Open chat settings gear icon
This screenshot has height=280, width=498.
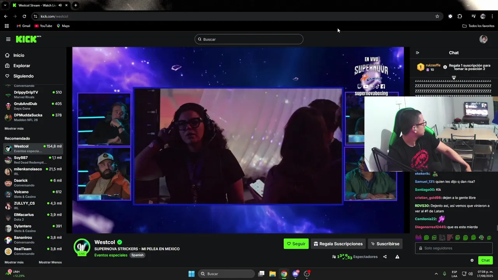point(472,261)
